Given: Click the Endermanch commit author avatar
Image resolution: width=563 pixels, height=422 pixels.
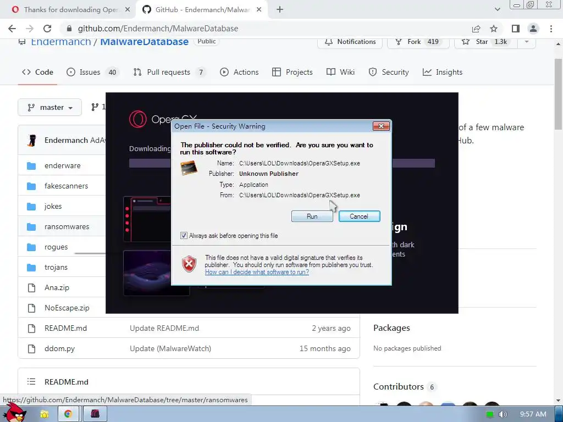Looking at the screenshot, I should pyautogui.click(x=32, y=140).
